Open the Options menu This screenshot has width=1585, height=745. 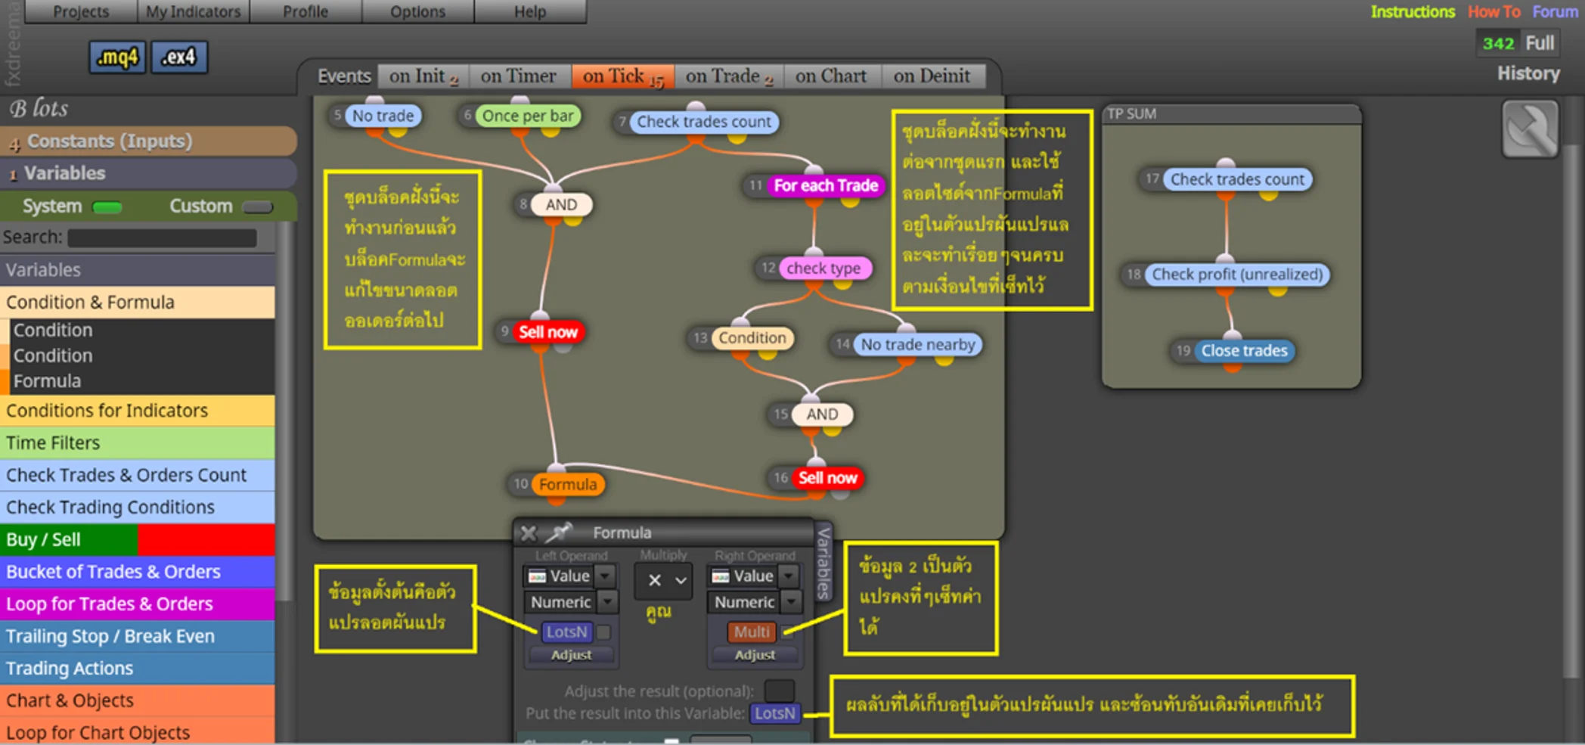click(x=417, y=11)
